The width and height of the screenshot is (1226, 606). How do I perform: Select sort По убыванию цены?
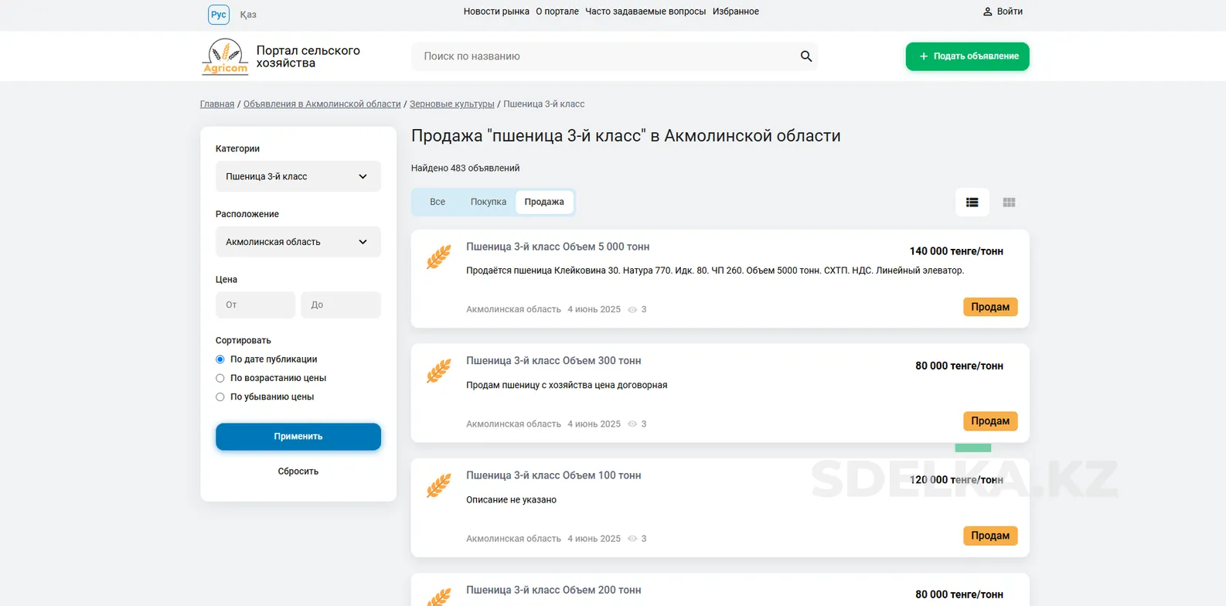(x=220, y=397)
